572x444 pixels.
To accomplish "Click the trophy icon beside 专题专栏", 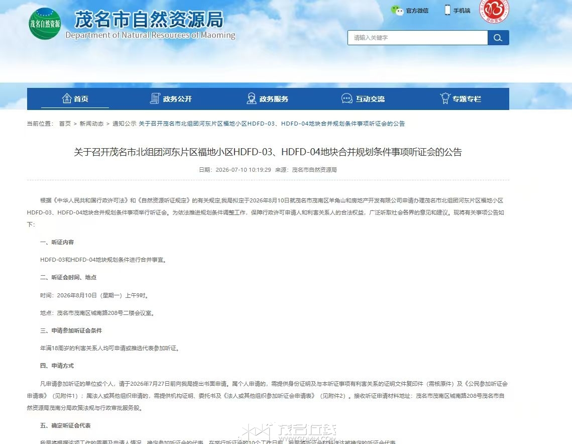I will click(x=445, y=98).
